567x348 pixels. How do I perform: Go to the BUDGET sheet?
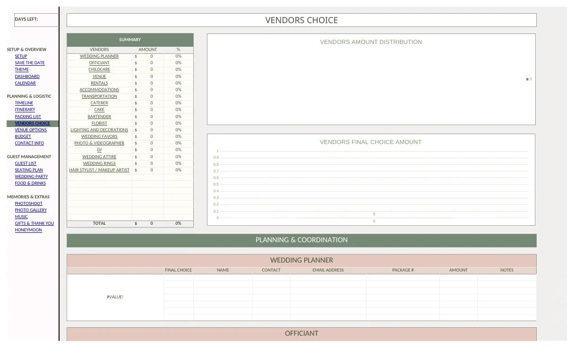tap(23, 136)
